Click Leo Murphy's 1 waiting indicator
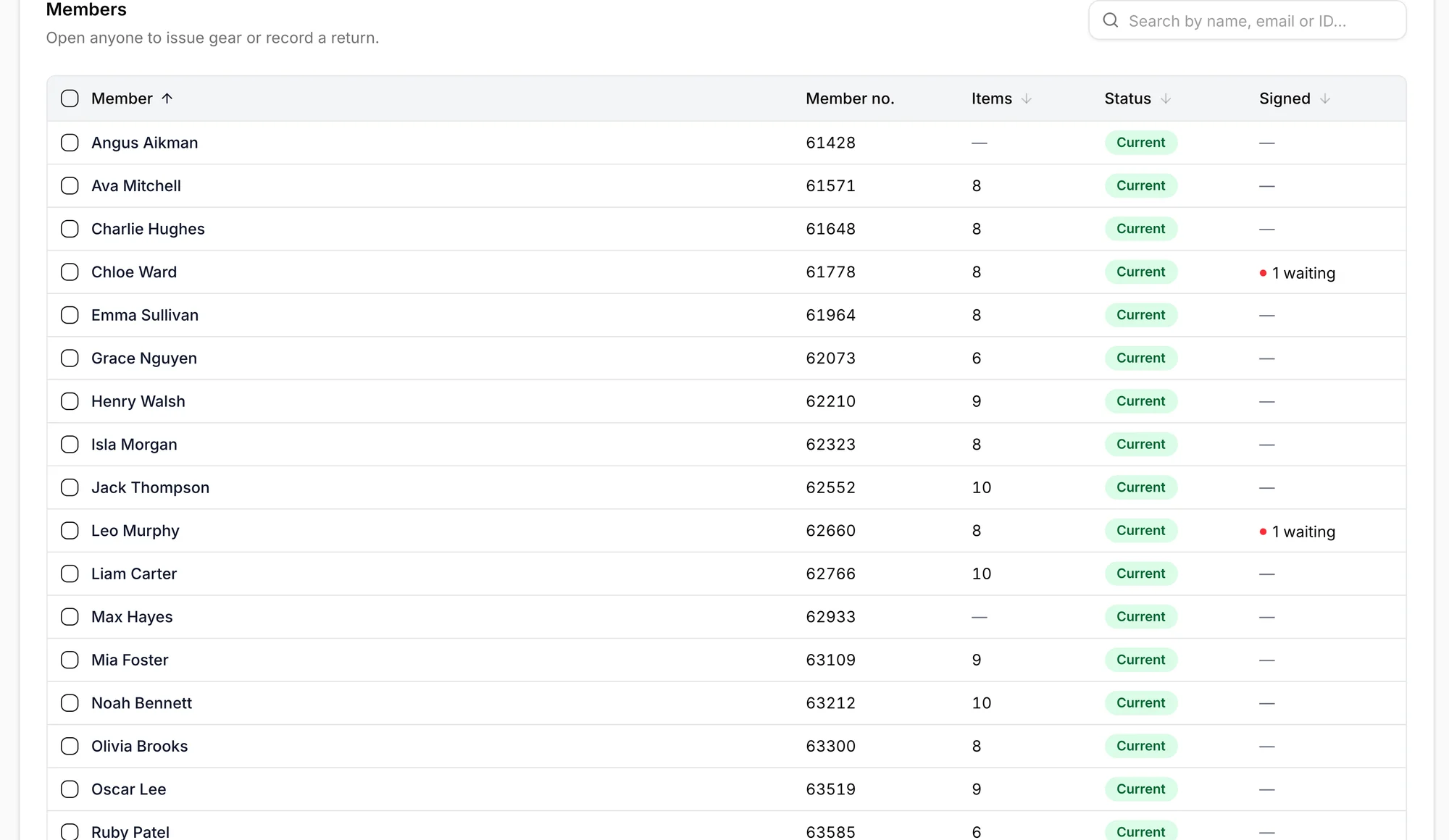The height and width of the screenshot is (840, 1449). [x=1297, y=532]
